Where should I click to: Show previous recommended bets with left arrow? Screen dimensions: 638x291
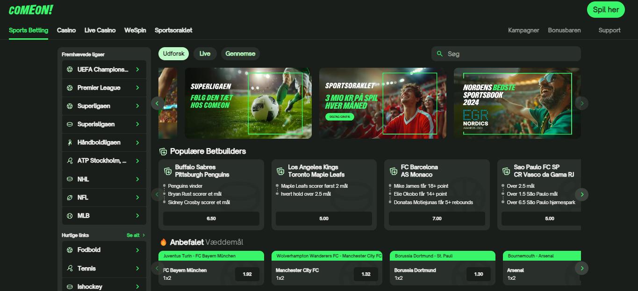coord(157,268)
